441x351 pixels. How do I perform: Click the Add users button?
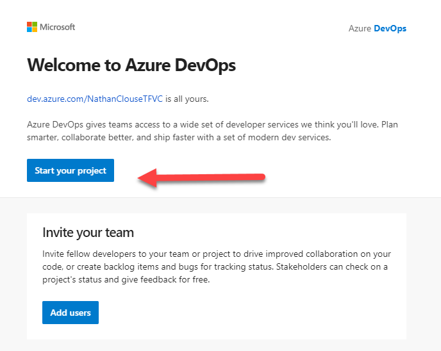[71, 313]
